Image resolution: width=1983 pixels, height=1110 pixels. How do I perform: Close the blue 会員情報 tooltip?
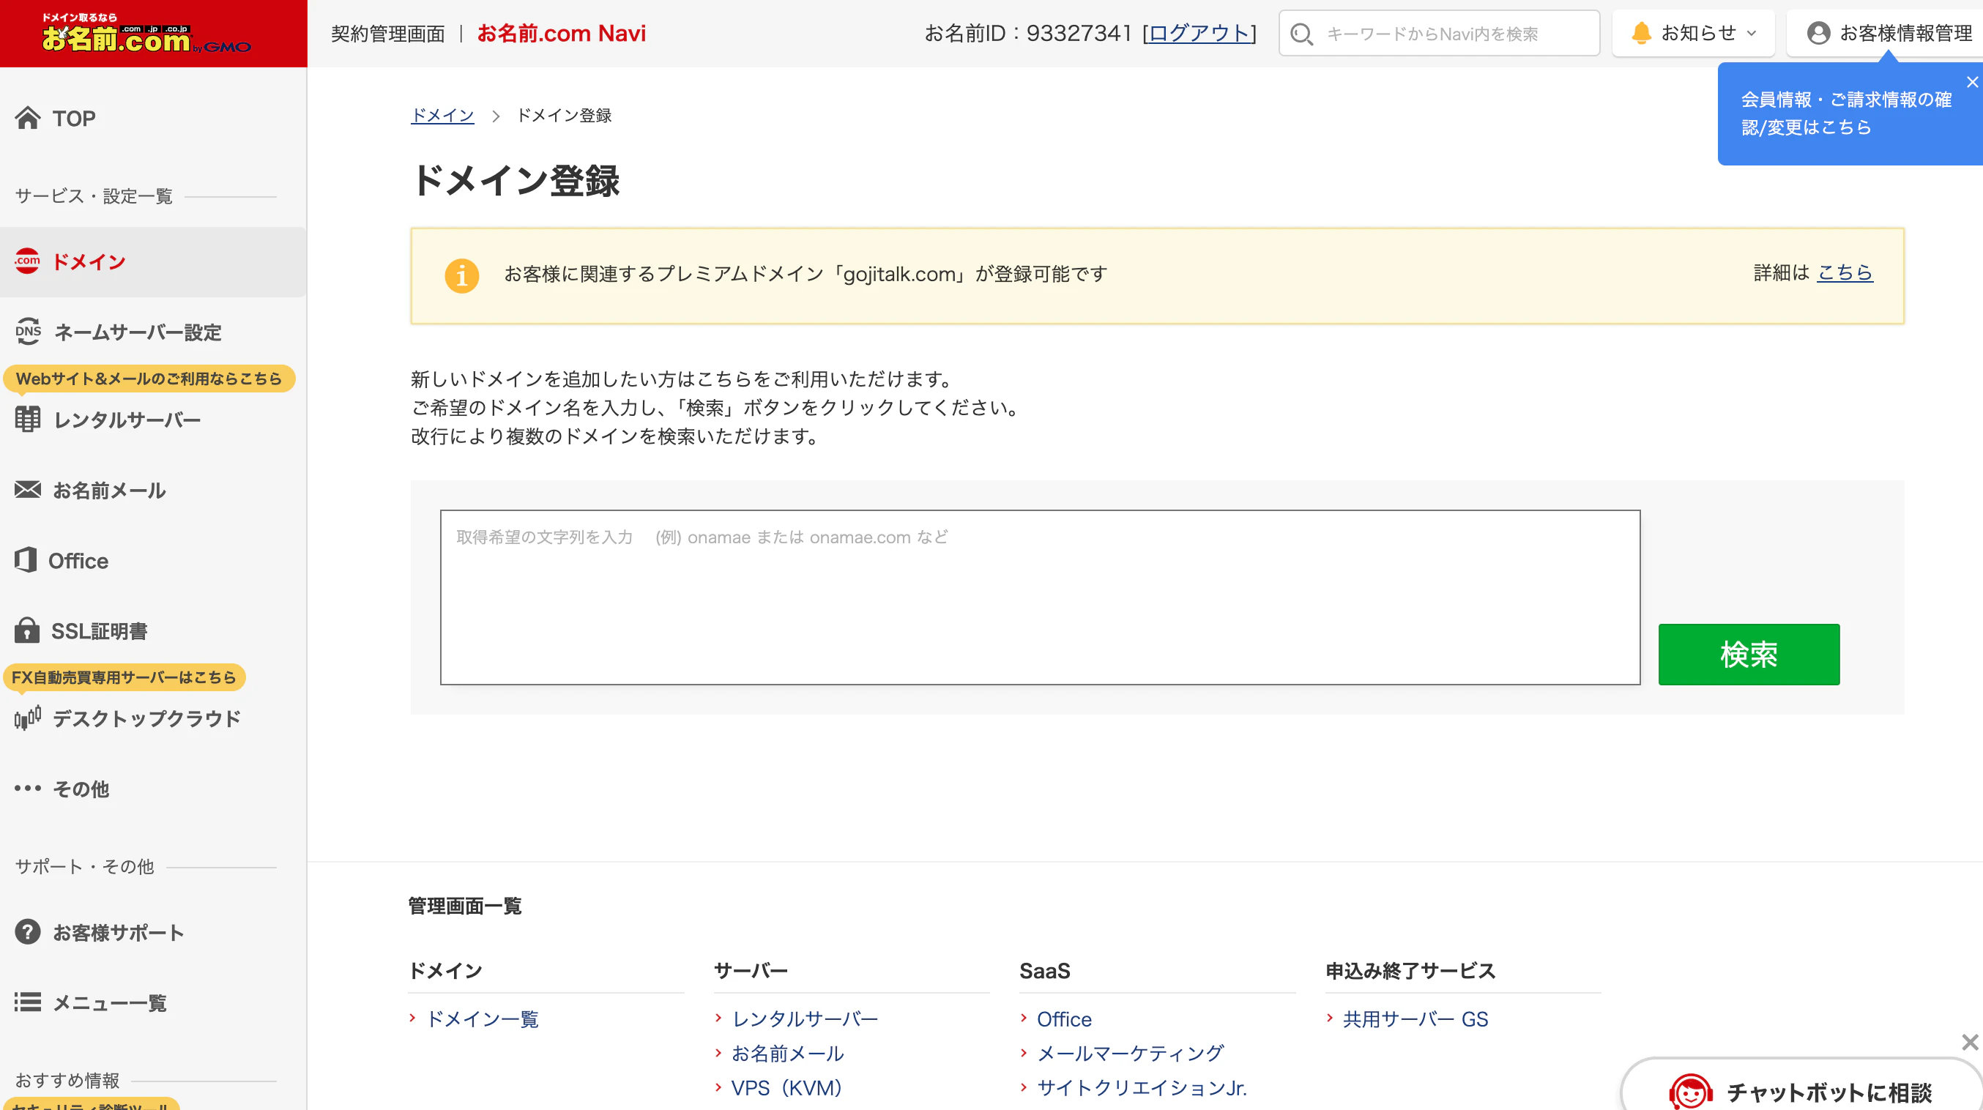1971,81
